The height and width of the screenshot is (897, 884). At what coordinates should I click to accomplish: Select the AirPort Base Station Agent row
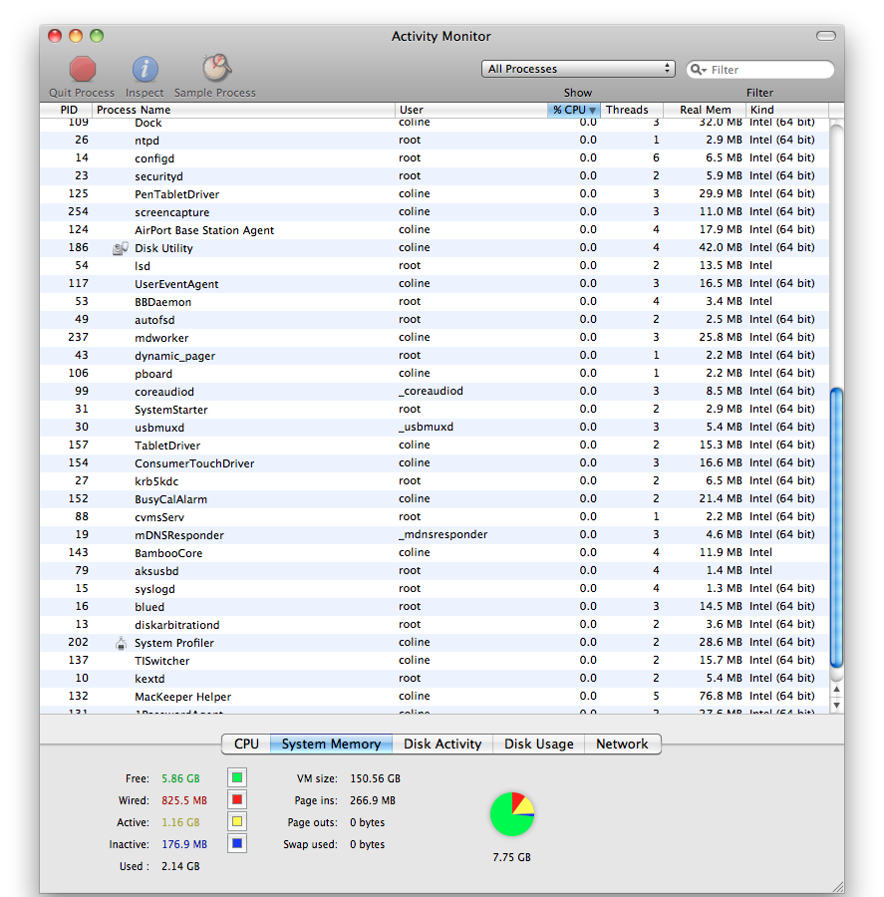[x=435, y=230]
